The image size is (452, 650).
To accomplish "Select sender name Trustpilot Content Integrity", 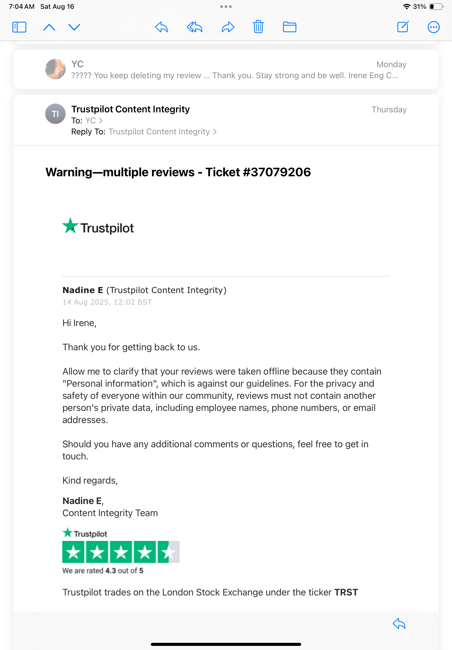I will pyautogui.click(x=130, y=109).
